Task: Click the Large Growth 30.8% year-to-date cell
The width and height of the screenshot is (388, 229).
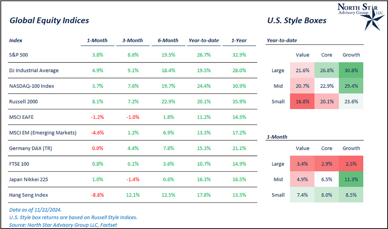Action: (351, 70)
